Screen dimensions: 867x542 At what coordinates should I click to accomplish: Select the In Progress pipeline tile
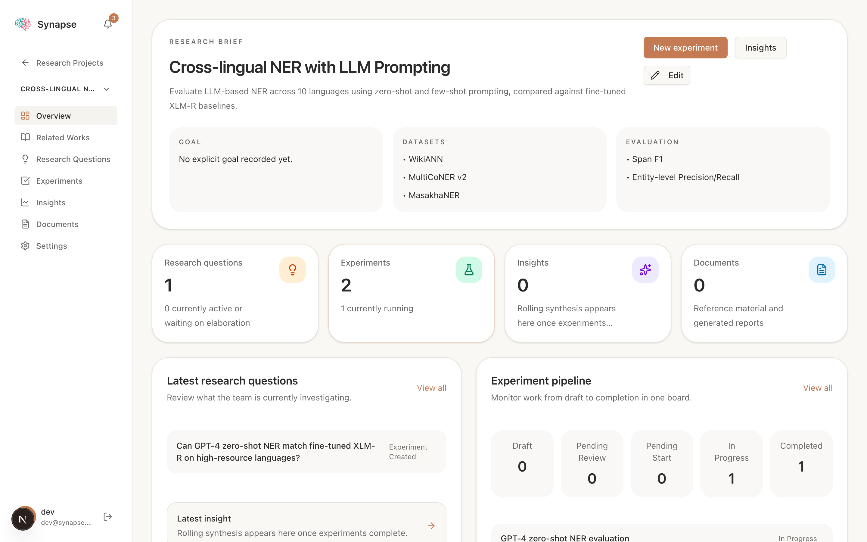pos(731,463)
